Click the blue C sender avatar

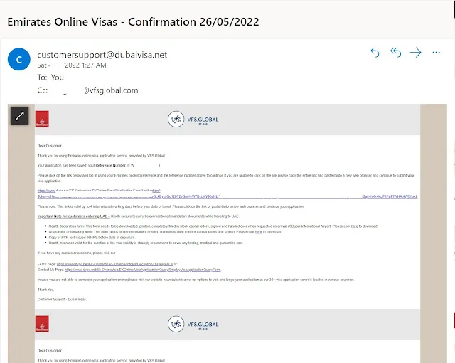19,59
